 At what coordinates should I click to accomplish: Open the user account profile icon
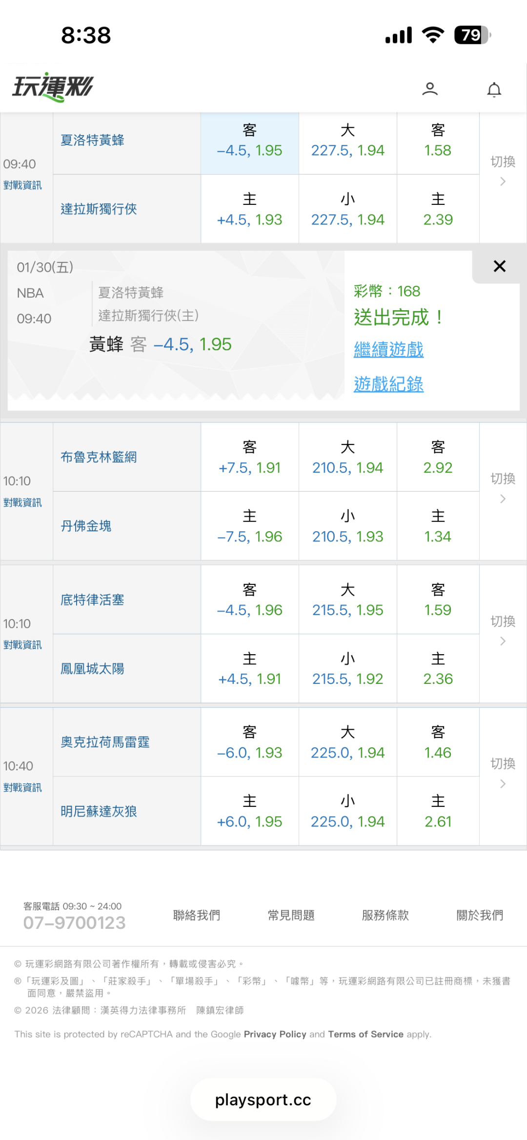[430, 89]
